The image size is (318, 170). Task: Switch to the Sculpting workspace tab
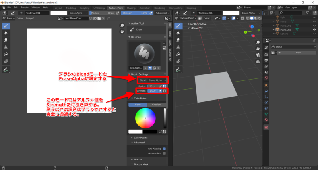85,8
